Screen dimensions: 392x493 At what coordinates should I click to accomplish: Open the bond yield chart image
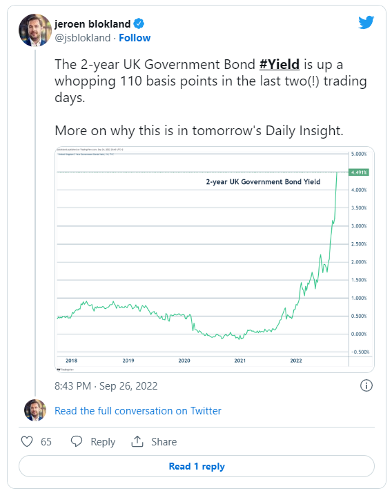click(x=215, y=259)
